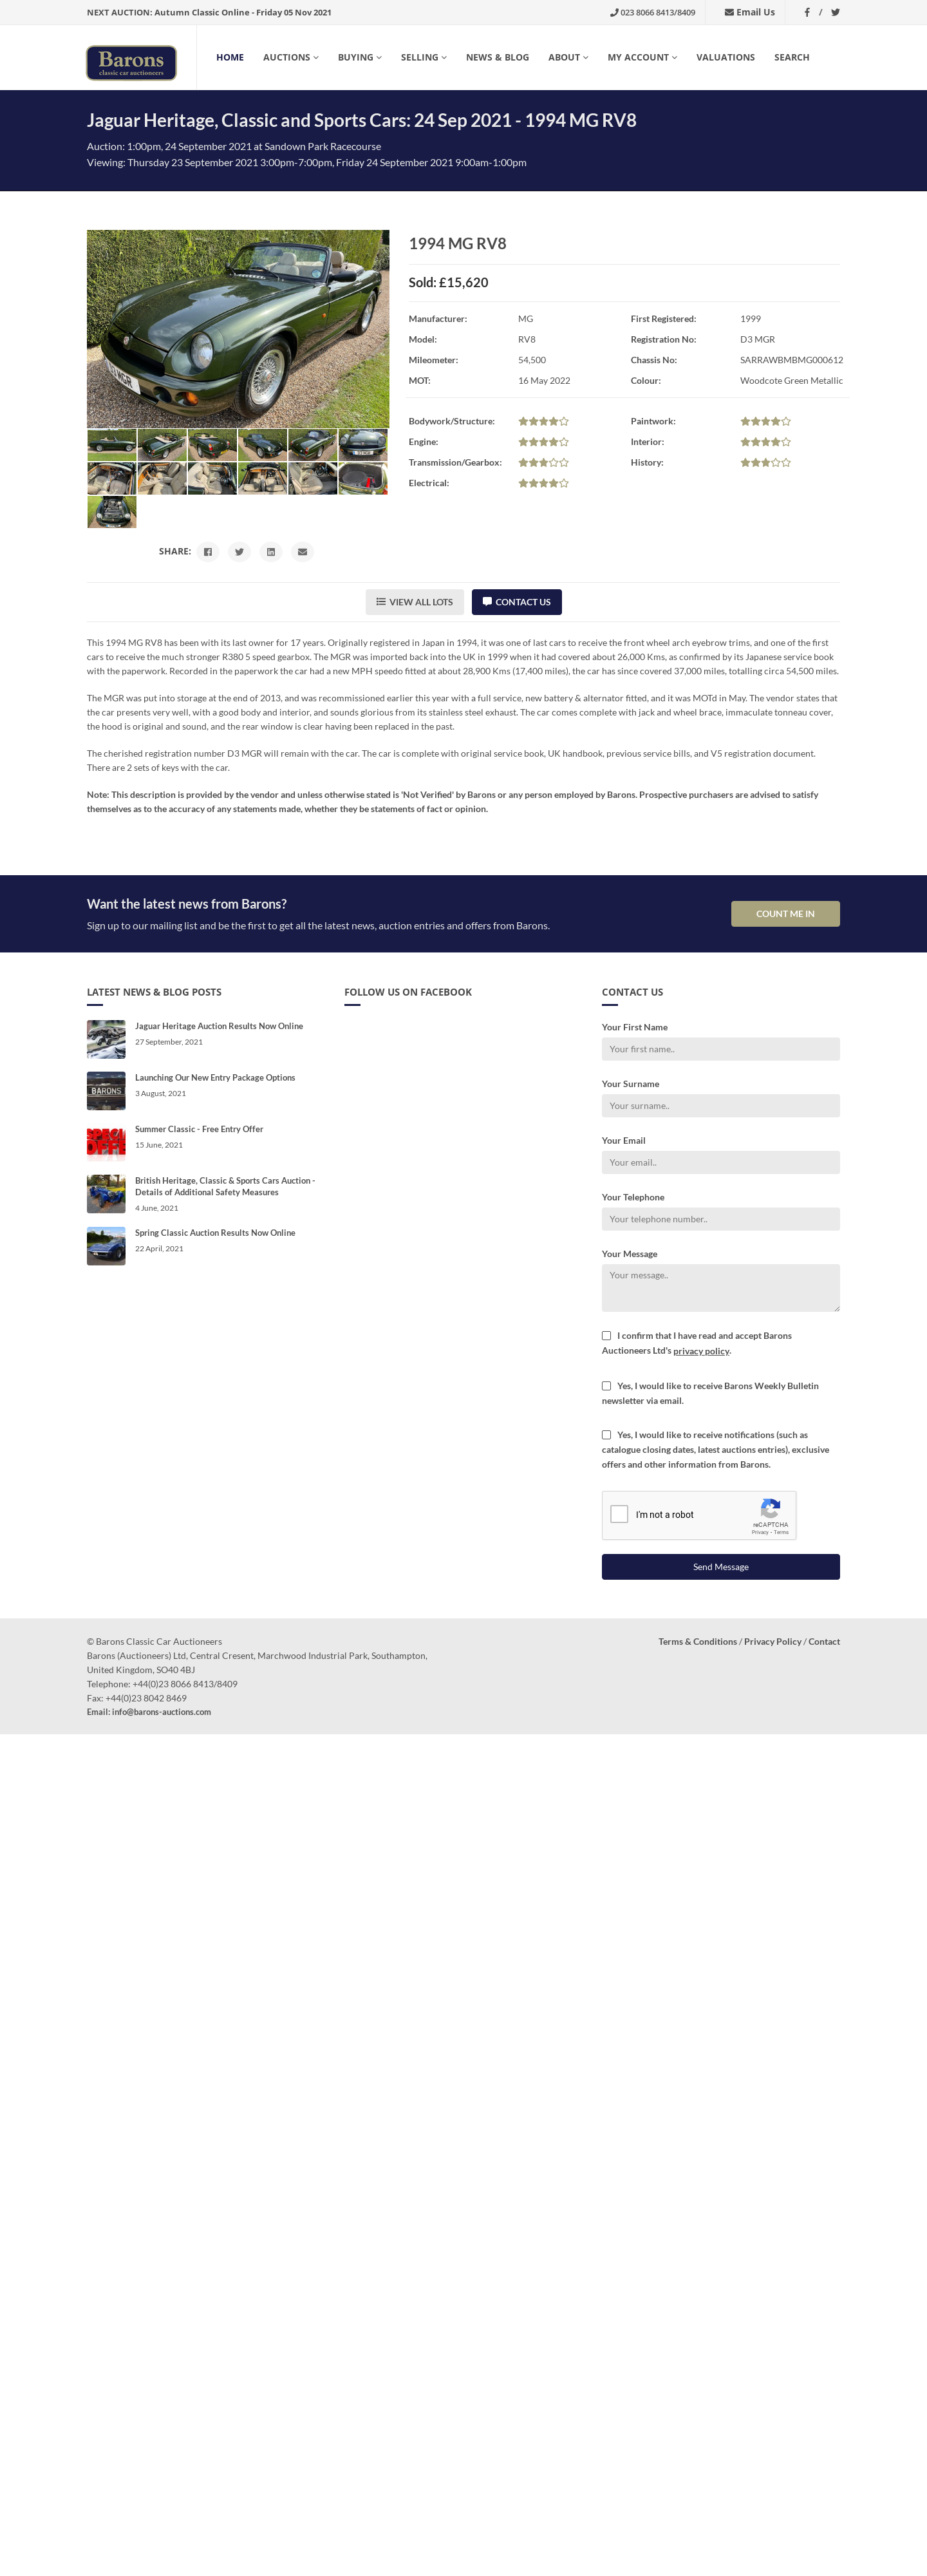Click thumbnail image of Spring Classic post

click(x=106, y=1246)
